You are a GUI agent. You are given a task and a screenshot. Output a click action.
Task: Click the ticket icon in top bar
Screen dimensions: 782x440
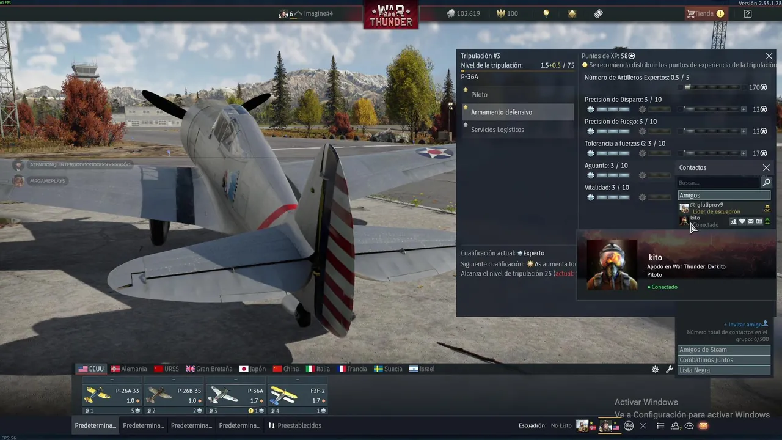(x=598, y=13)
